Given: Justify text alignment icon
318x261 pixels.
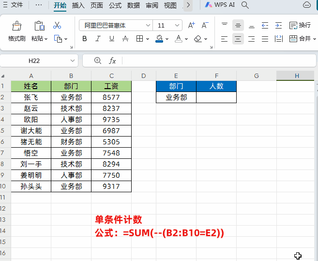Looking at the screenshot, I should tap(265, 39).
